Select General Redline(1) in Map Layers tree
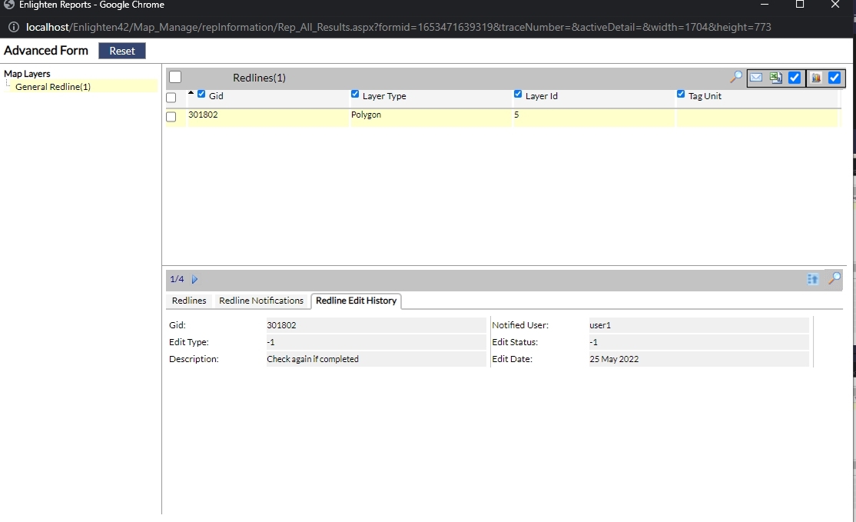The height and width of the screenshot is (522, 856). 53,87
